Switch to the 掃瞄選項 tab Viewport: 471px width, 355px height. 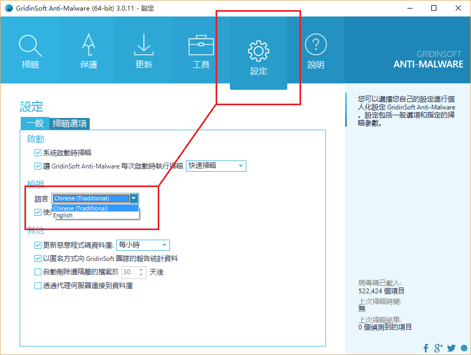70,124
